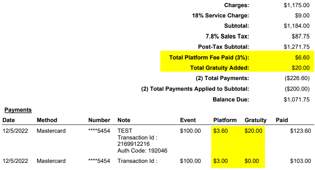The image size is (315, 170).
Task: Click the Platform column header
Action: (225, 120)
